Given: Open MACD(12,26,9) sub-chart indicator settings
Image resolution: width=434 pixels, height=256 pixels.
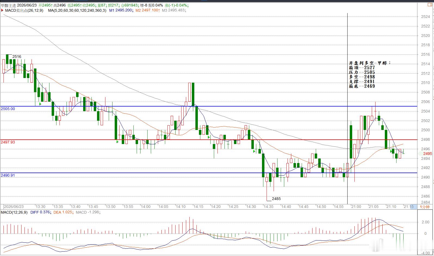Looking at the screenshot, I should click(x=14, y=212).
